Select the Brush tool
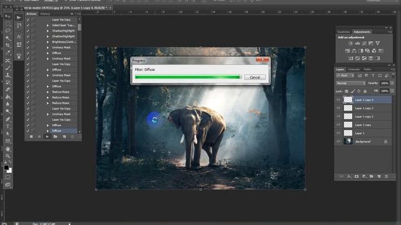 (x=8, y=68)
